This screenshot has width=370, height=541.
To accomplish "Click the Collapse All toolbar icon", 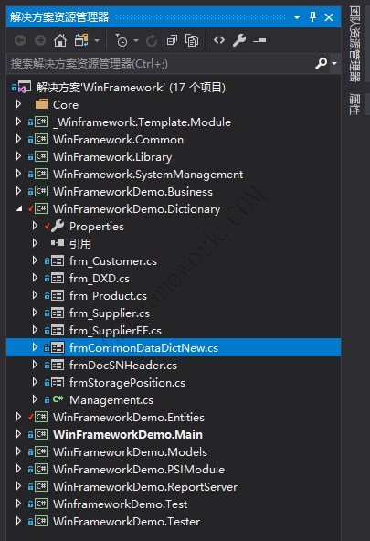I will [172, 40].
